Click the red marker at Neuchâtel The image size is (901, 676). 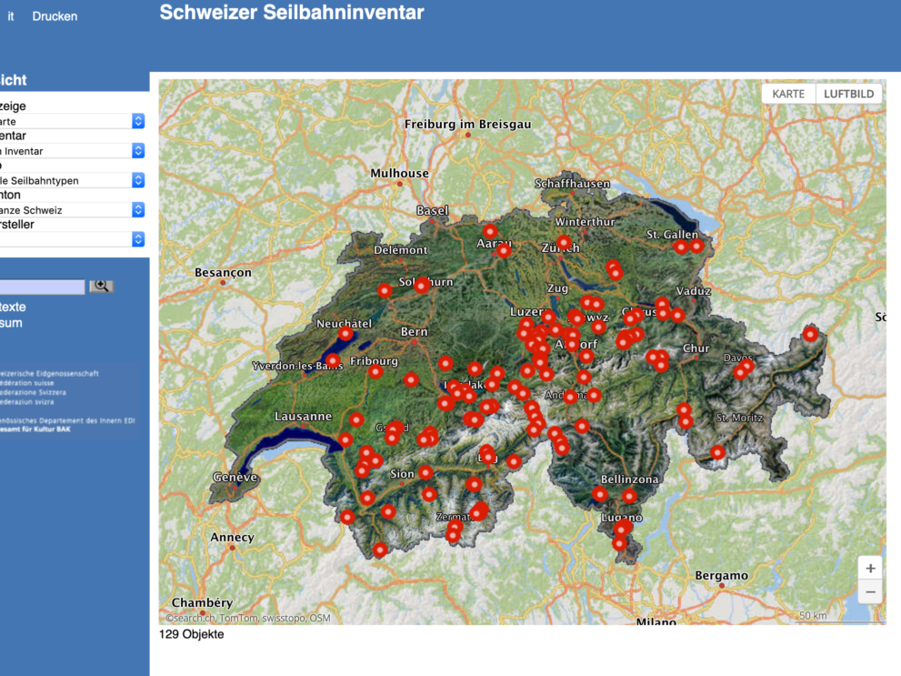345,334
